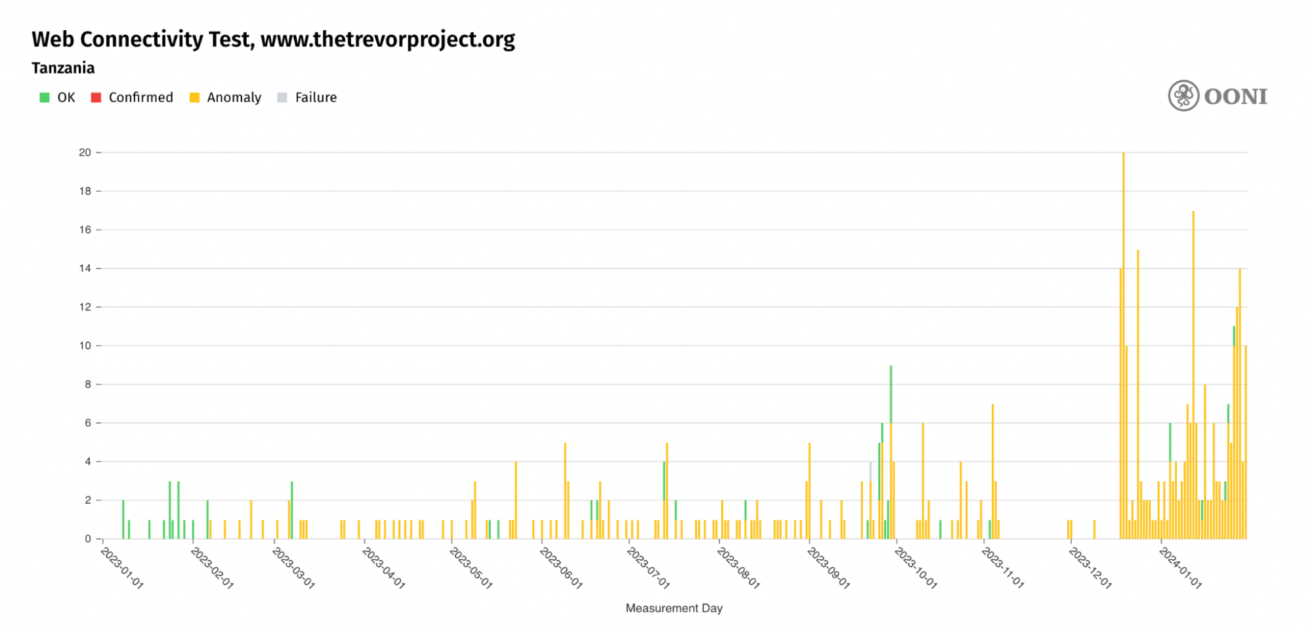Click the 20 label on the y-axis
The width and height of the screenshot is (1312, 629).
point(85,152)
